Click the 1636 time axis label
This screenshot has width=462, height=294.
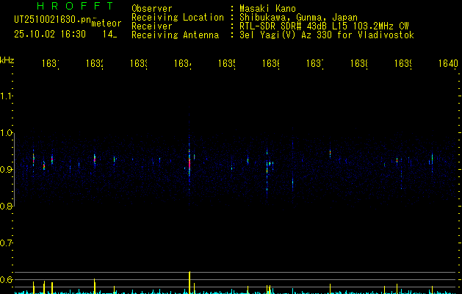271,63
